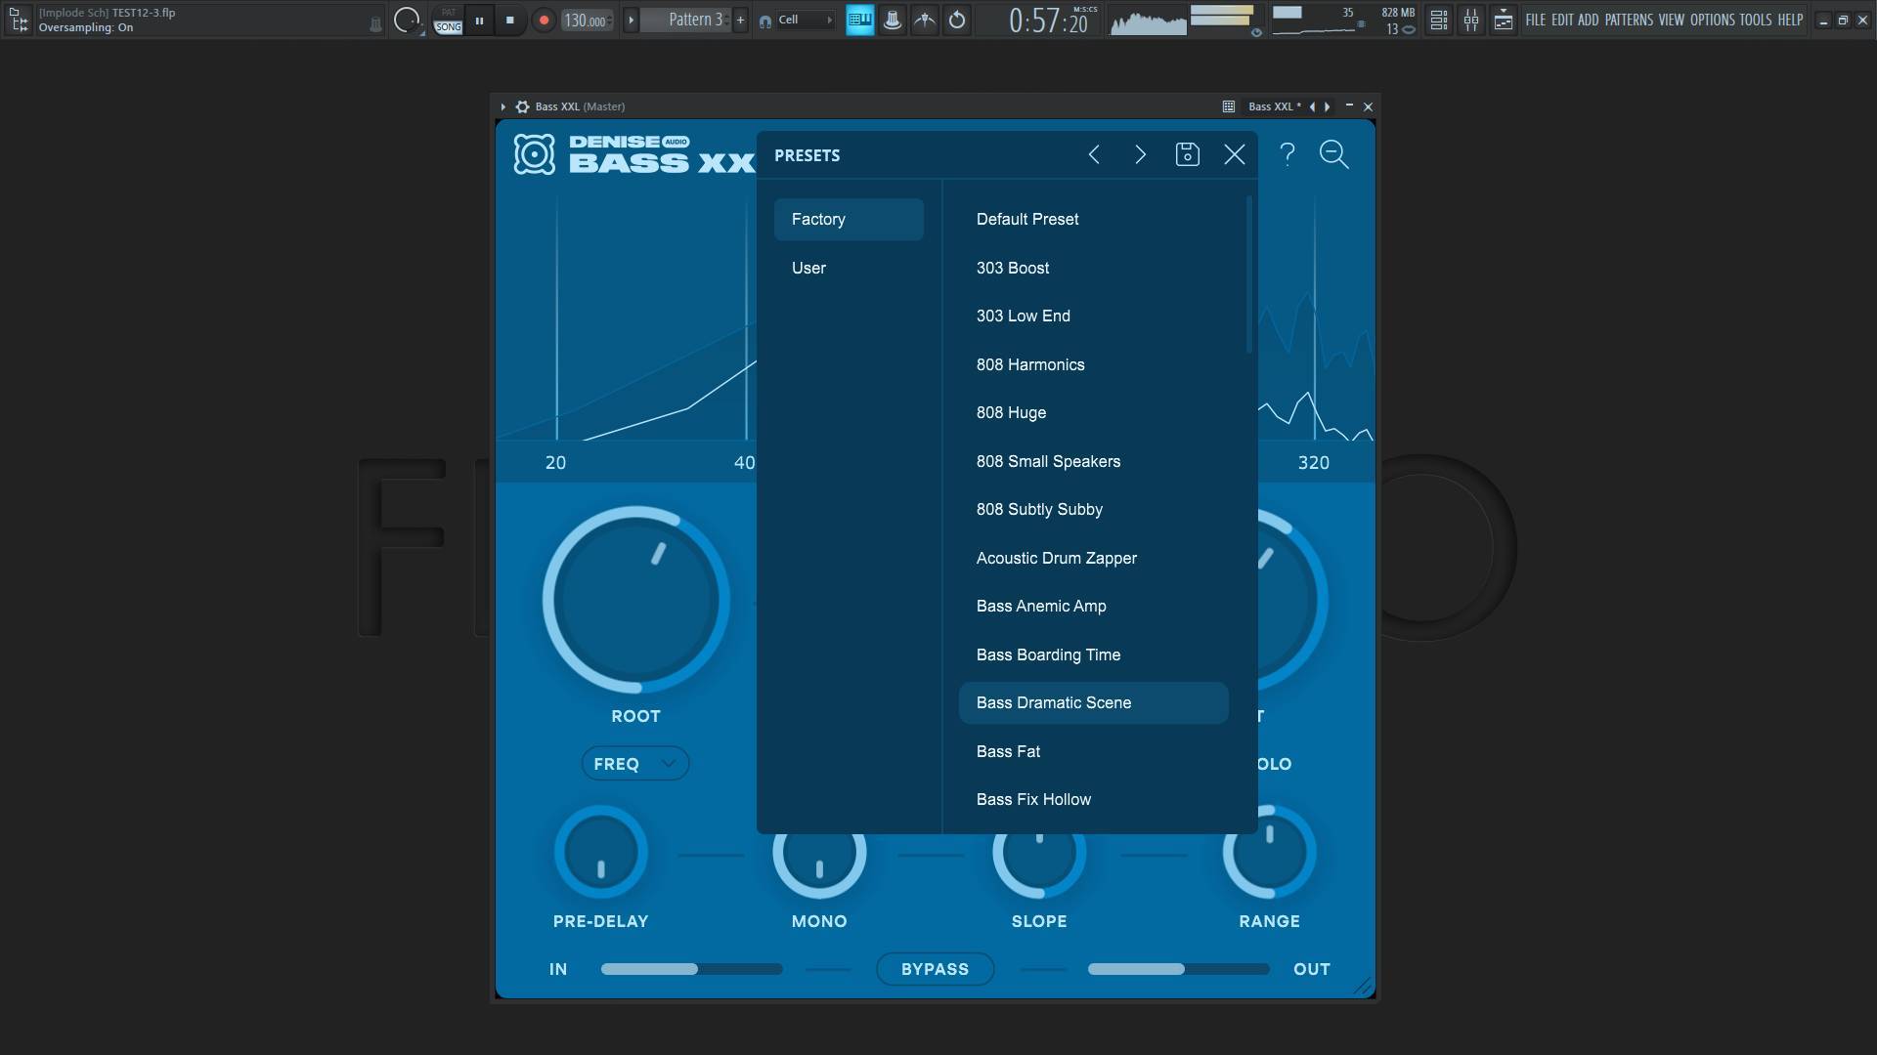Open the FILE menu
The height and width of the screenshot is (1055, 1877).
tap(1536, 20)
